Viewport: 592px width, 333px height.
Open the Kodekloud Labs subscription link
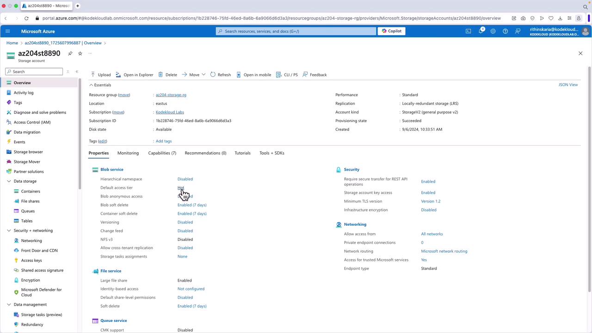point(170,112)
